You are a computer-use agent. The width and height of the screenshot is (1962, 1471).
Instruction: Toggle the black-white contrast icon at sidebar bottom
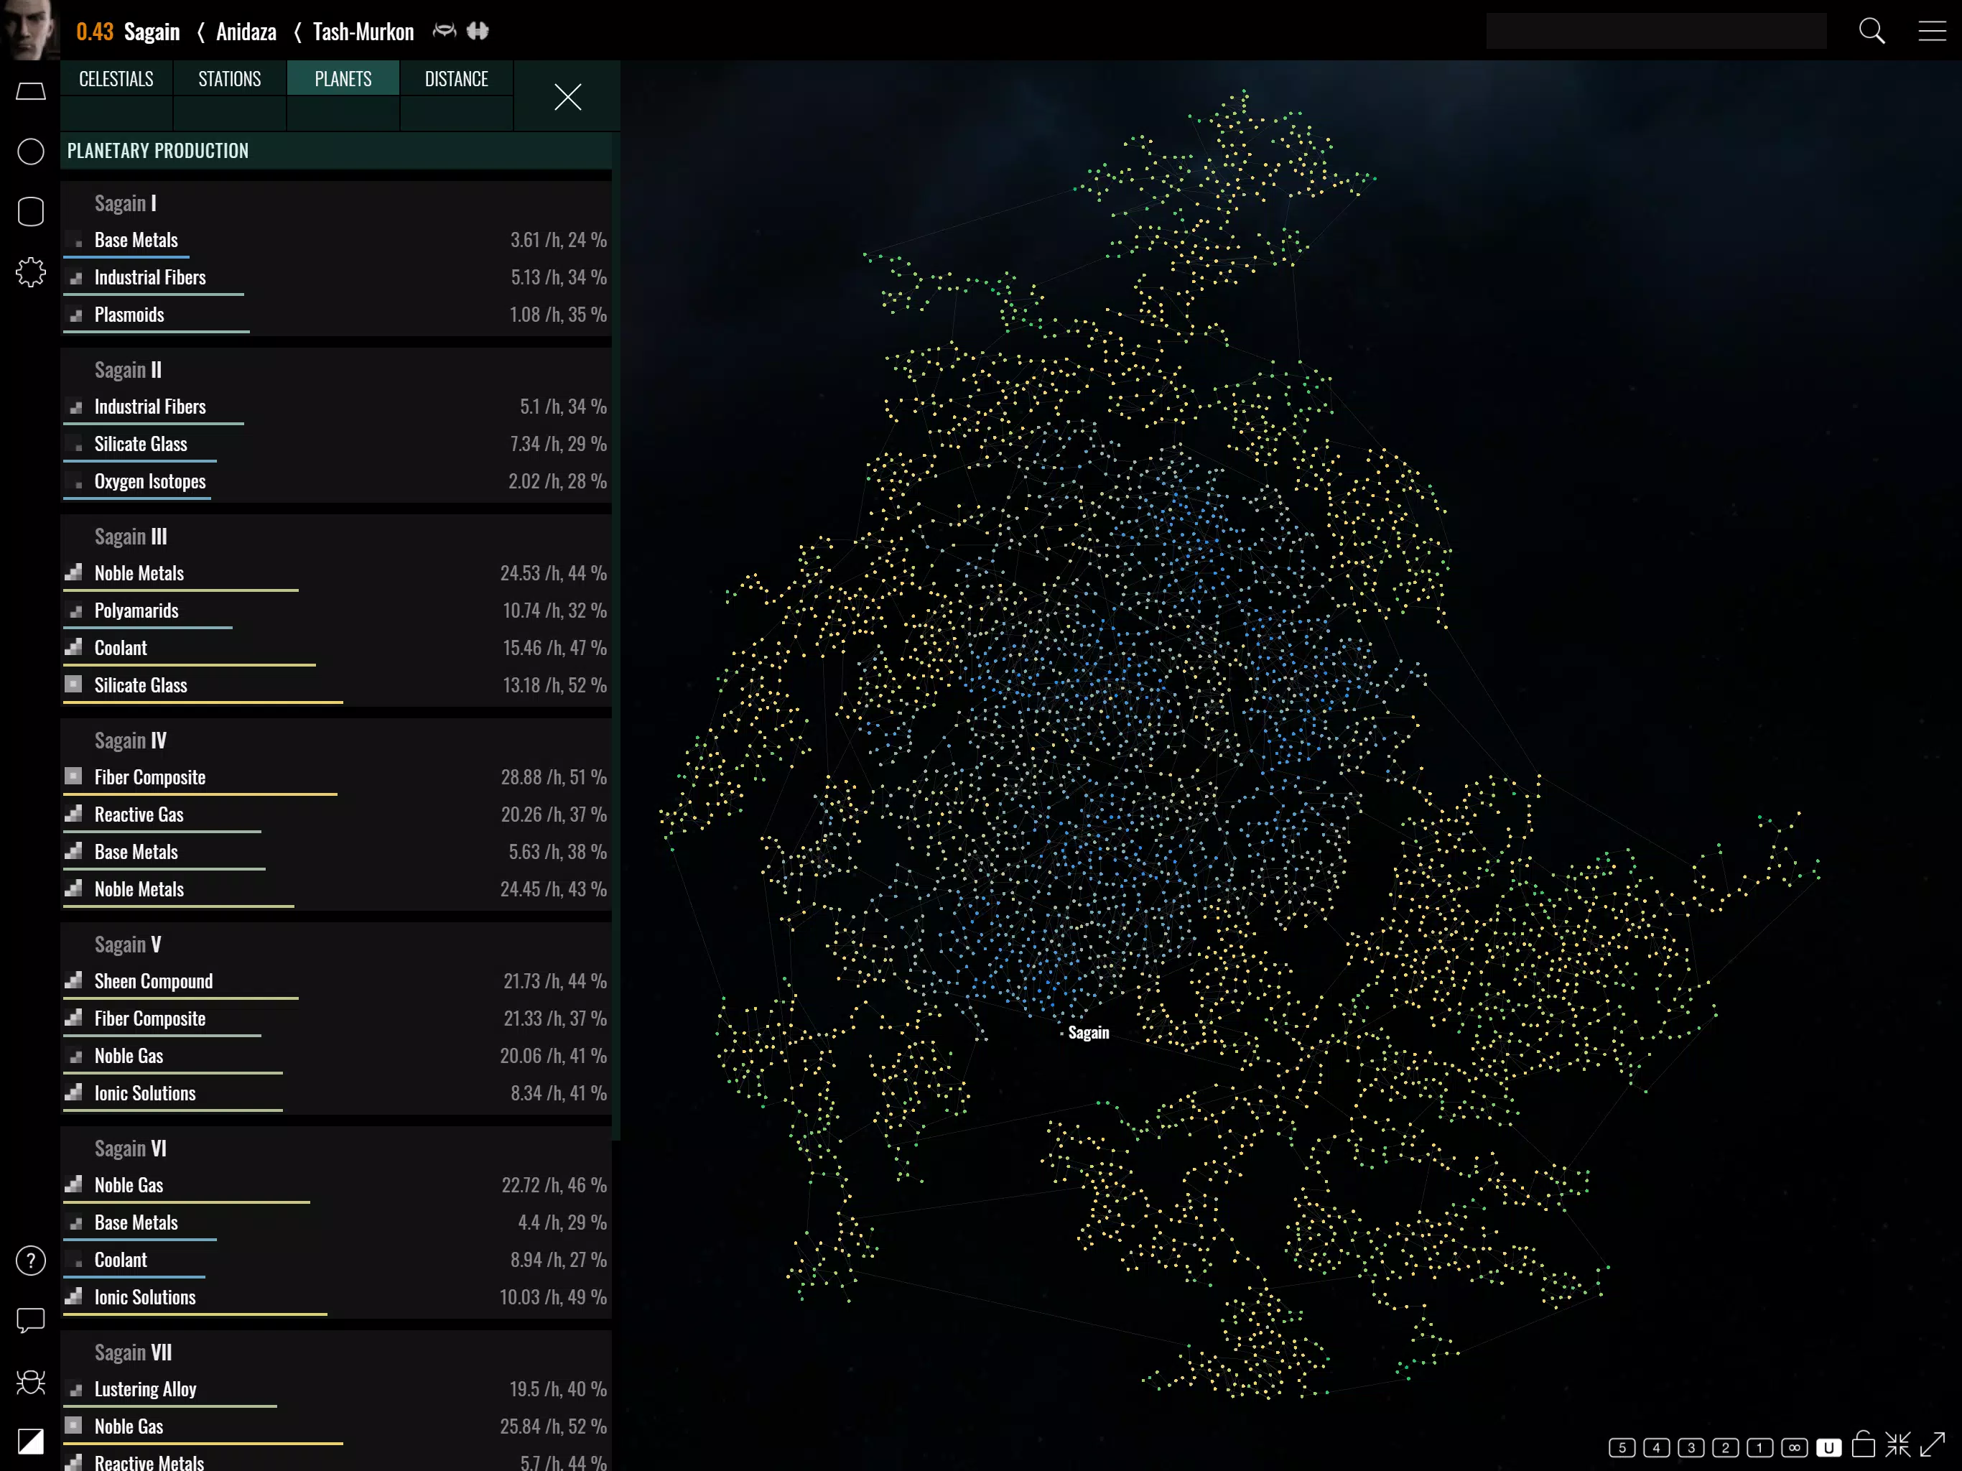tap(31, 1441)
